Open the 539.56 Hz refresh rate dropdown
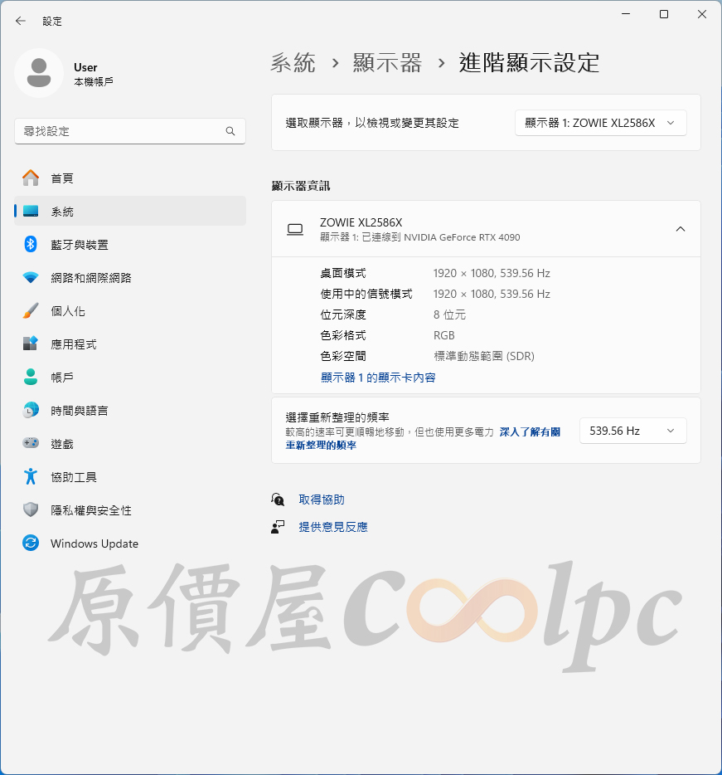722x775 pixels. tap(632, 431)
